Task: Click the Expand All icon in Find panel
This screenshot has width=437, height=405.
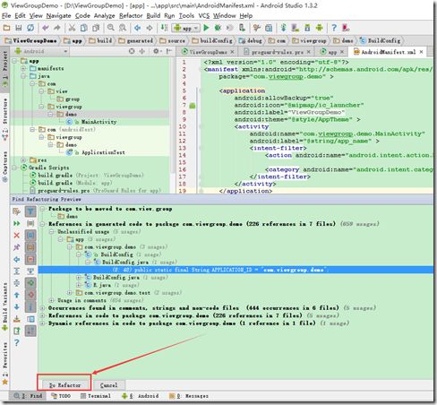Action: click(17, 271)
